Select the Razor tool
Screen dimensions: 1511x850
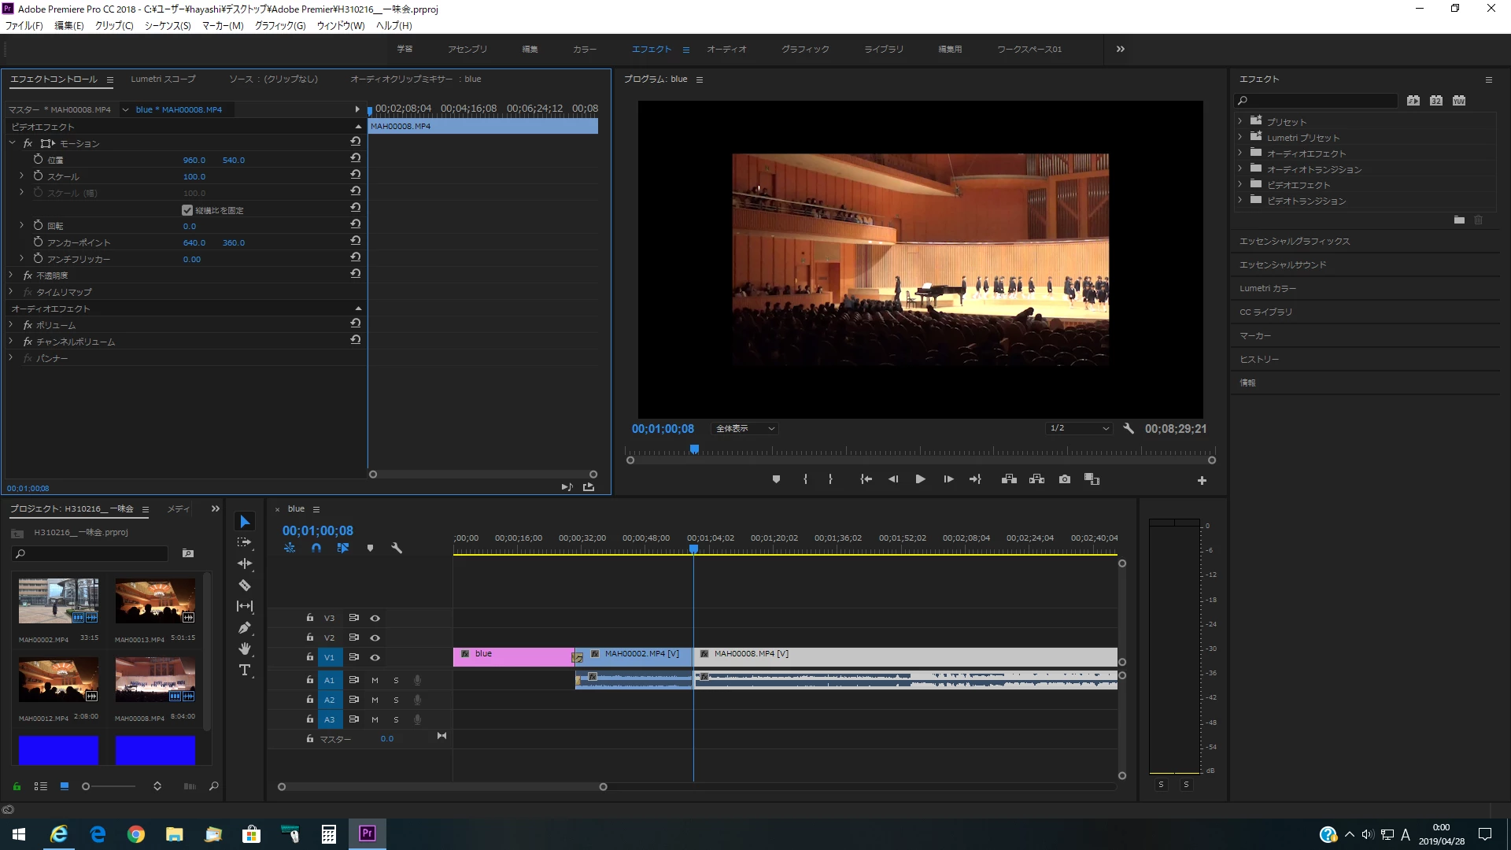[x=245, y=585]
